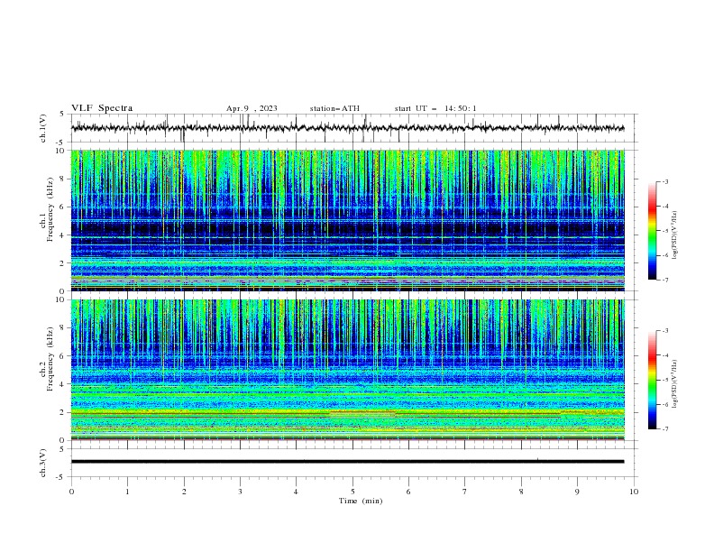Click the upper PSD color bar
This screenshot has width=714, height=552.
pyautogui.click(x=652, y=231)
